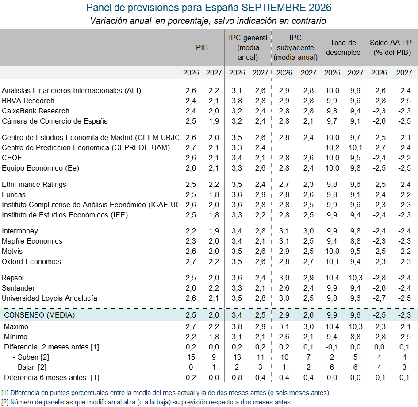
Task: Select the Repsol row label
Action: tap(13, 278)
